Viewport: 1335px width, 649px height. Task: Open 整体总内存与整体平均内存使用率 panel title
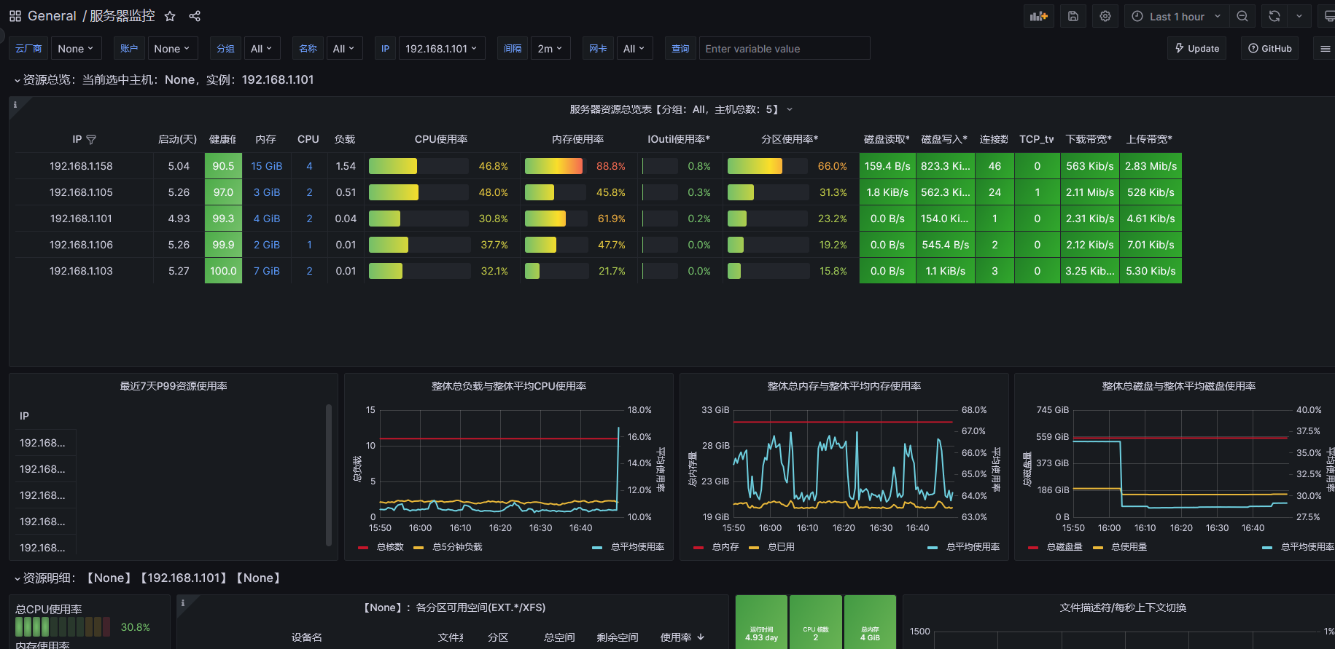coord(844,386)
